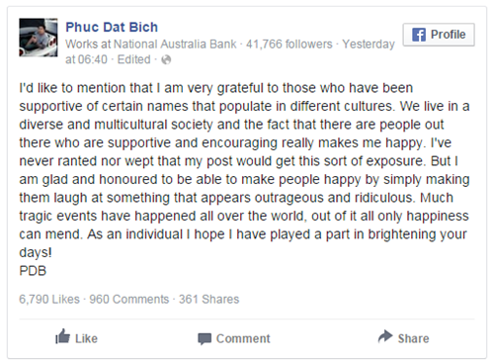Click the thumbs-up Like icon
This screenshot has height=362, width=494.
62,336
